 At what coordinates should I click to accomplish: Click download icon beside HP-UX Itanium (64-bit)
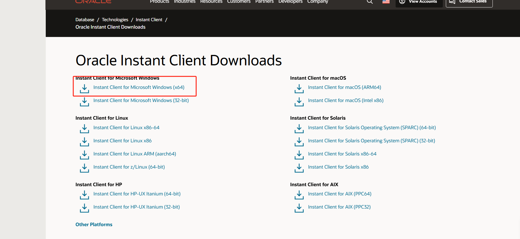tap(84, 195)
